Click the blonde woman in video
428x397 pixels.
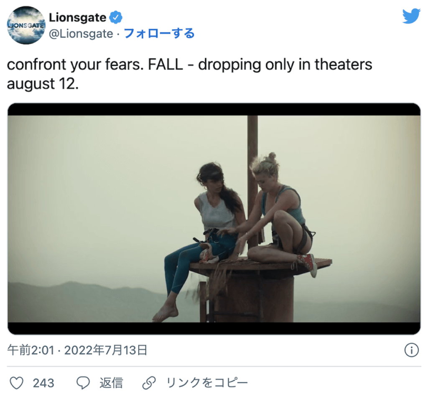tap(281, 212)
